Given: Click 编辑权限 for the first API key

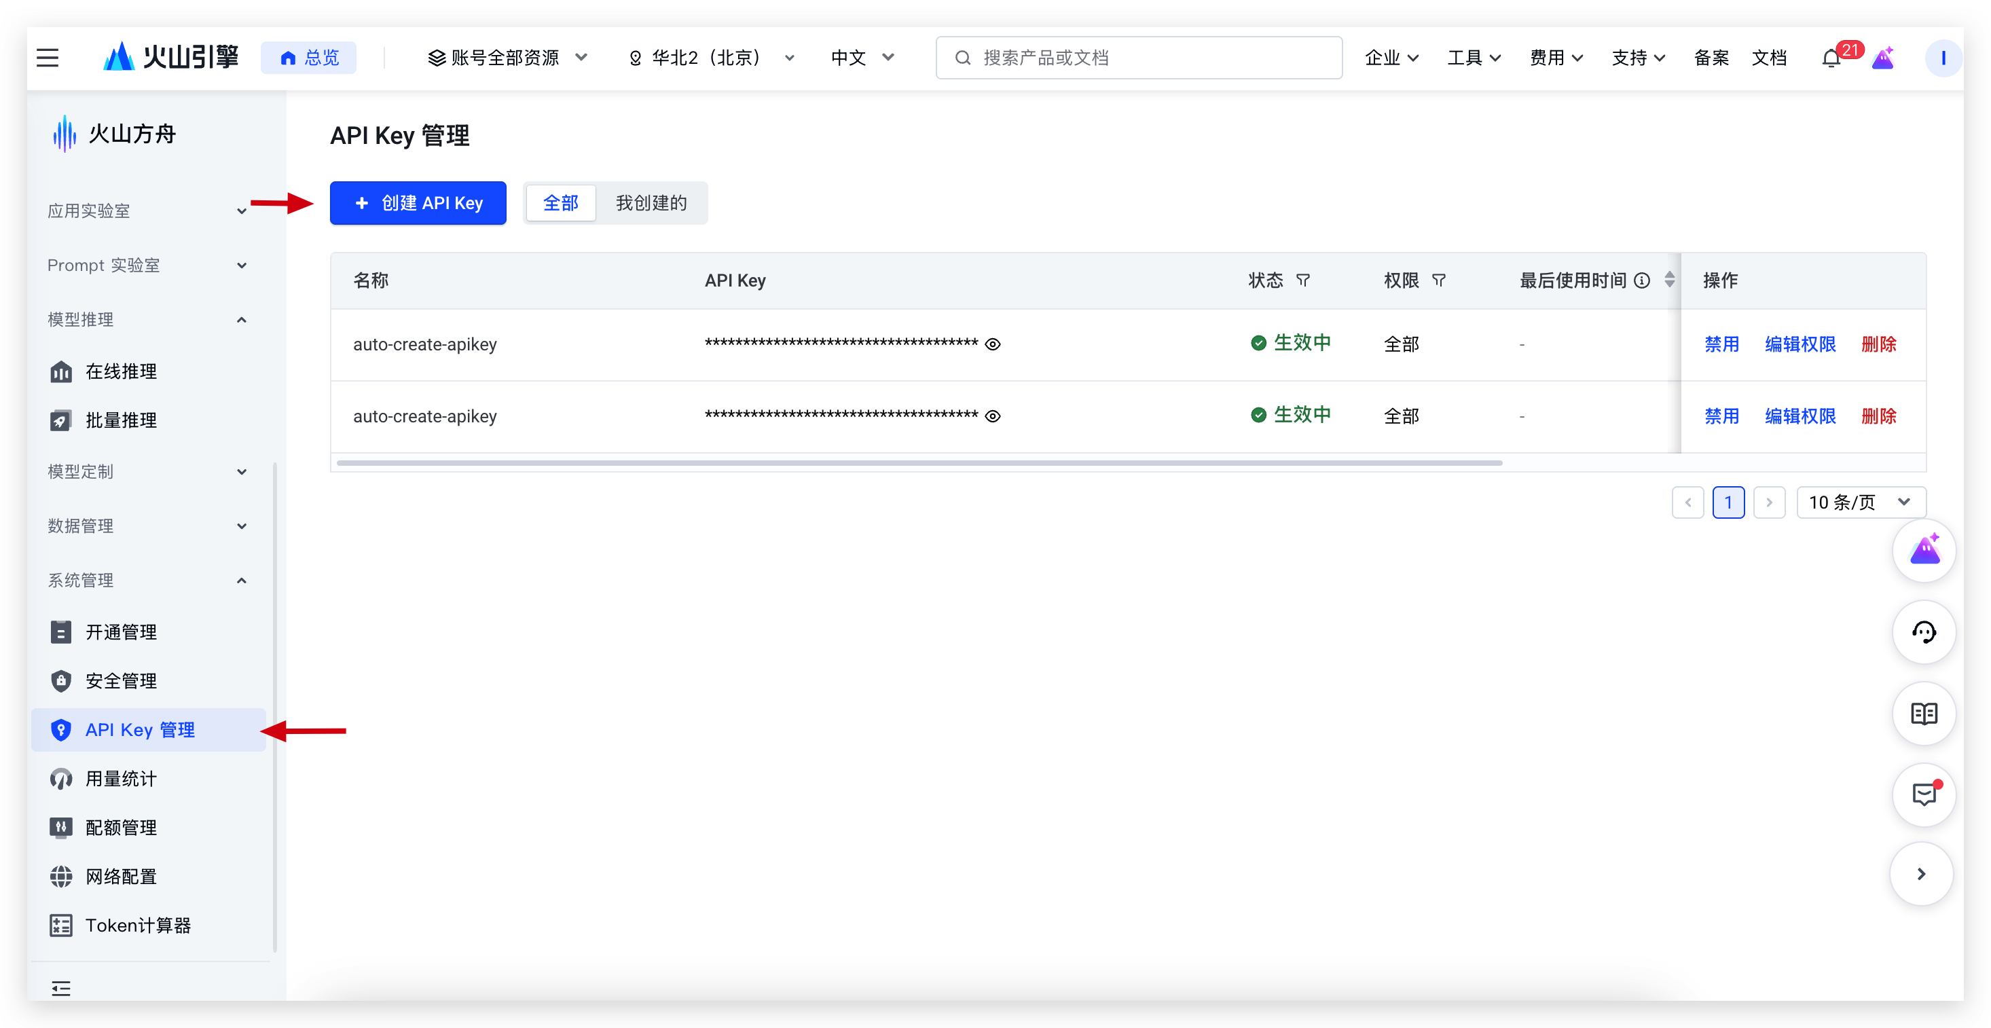Looking at the screenshot, I should click(x=1800, y=345).
